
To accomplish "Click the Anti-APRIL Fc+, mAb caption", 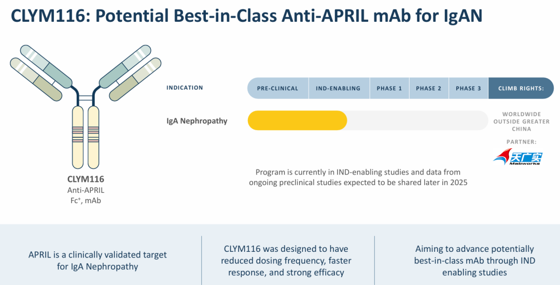I will coord(86,195).
